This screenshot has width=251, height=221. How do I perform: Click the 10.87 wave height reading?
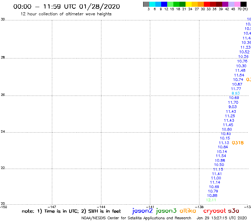(237, 84)
